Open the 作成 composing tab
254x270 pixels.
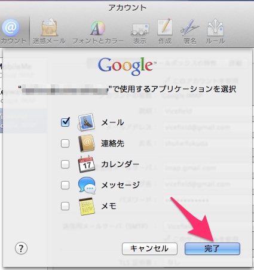(165, 32)
